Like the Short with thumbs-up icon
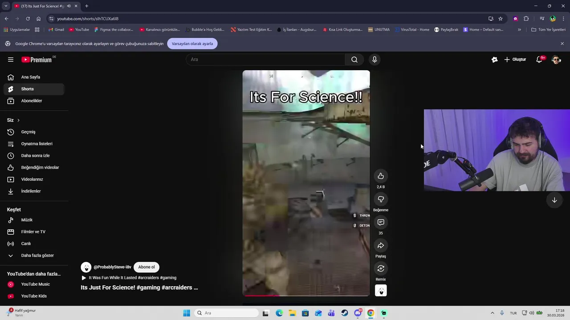 tap(381, 176)
